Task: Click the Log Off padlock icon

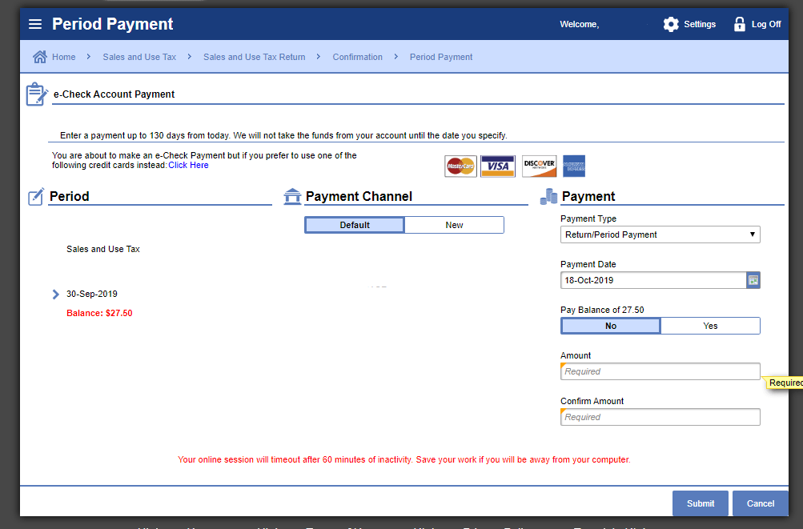Action: (739, 24)
